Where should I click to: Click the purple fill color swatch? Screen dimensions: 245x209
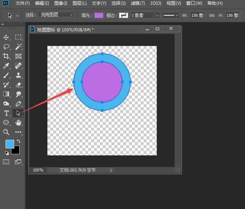(x=98, y=15)
